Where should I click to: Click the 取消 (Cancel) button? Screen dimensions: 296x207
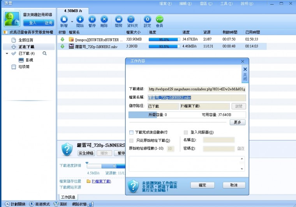tap(234, 185)
